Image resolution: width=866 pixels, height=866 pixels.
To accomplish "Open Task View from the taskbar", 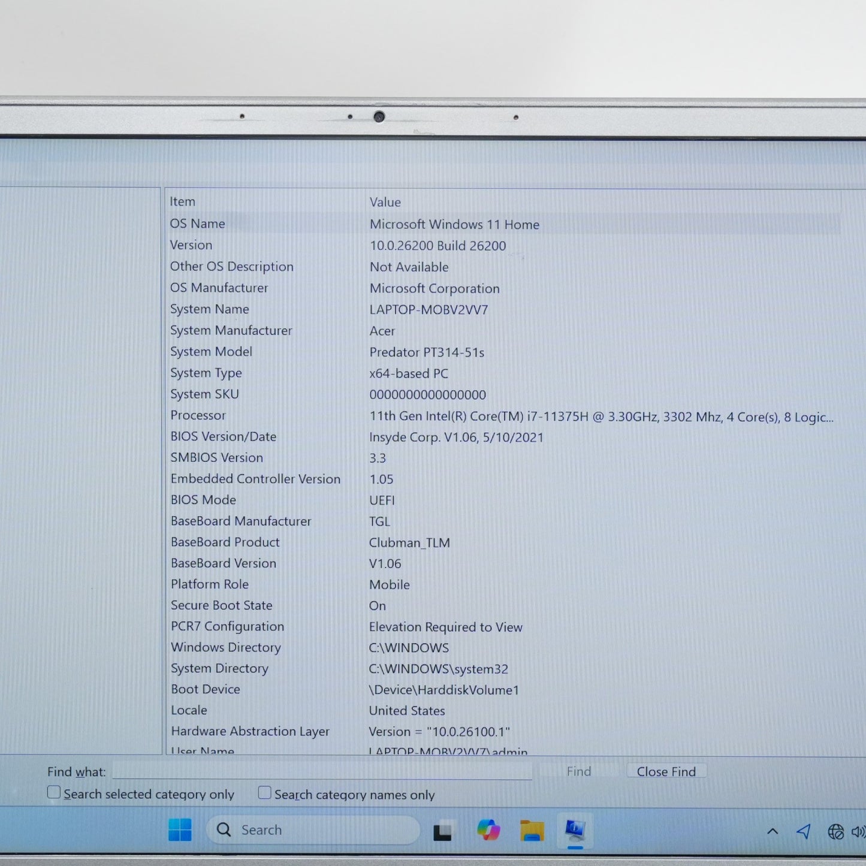I will click(442, 831).
